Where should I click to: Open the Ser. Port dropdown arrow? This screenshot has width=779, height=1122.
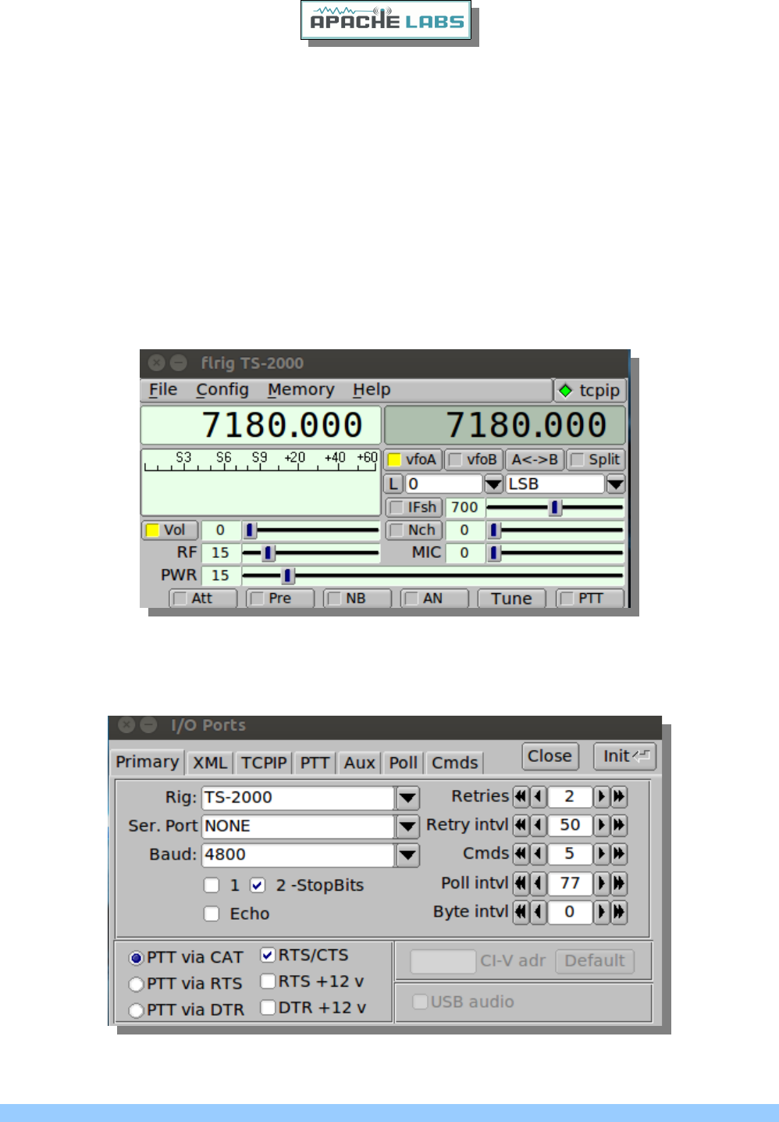(x=407, y=826)
